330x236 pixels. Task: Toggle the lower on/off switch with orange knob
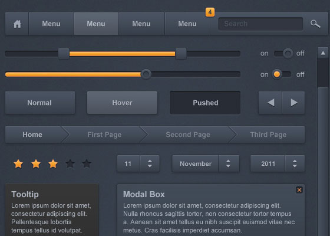(x=281, y=74)
